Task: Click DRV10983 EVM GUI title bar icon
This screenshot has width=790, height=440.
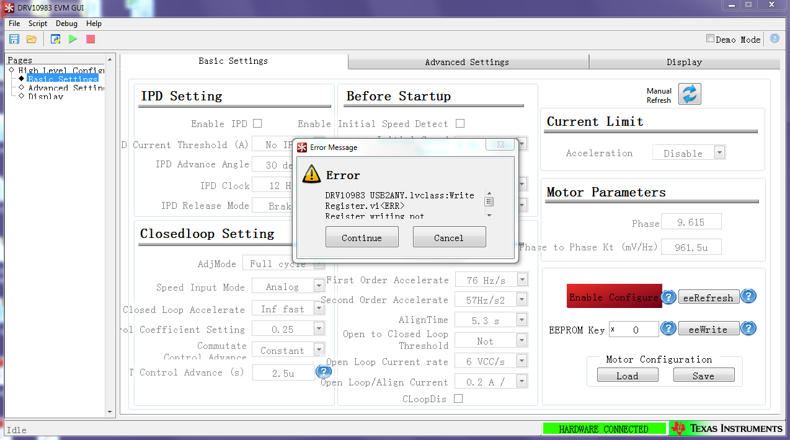Action: [x=9, y=7]
